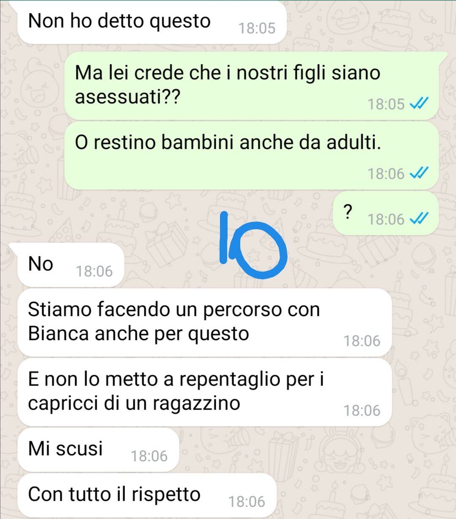Click the timestamp on 'Con tutto il rispetto'

tap(247, 502)
